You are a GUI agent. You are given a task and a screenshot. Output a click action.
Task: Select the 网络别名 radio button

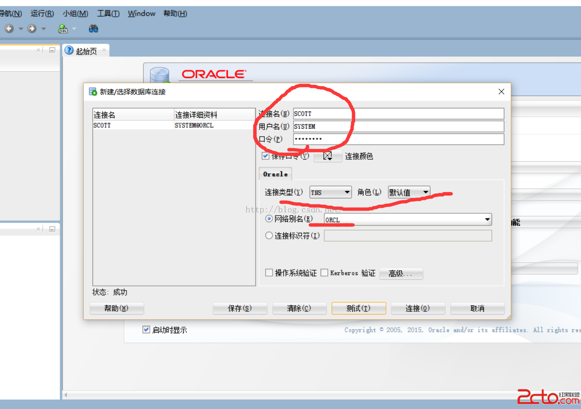coord(269,219)
